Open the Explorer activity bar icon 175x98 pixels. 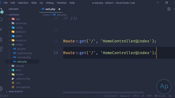[1, 11]
